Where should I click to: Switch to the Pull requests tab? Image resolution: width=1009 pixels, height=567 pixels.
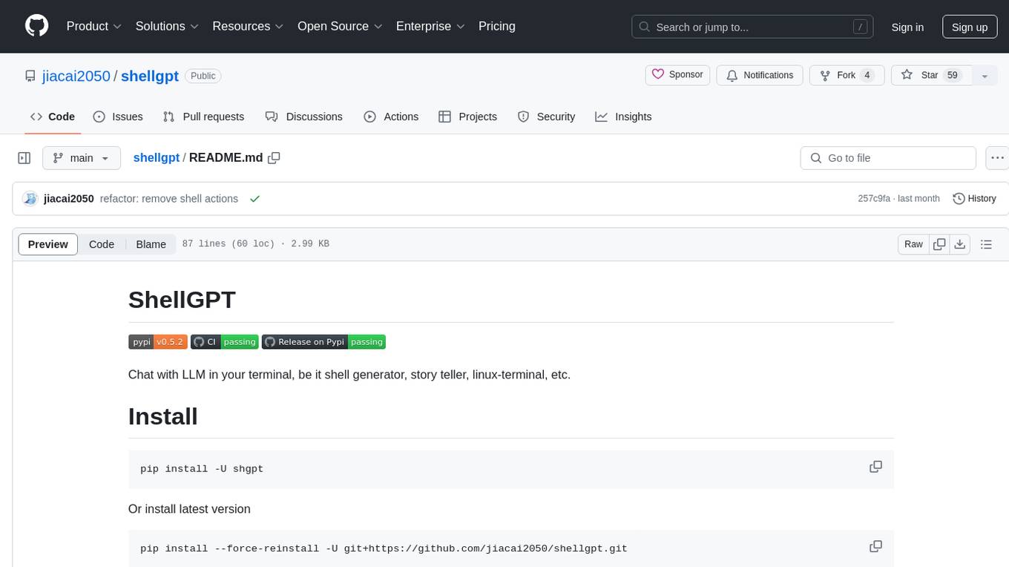(203, 117)
